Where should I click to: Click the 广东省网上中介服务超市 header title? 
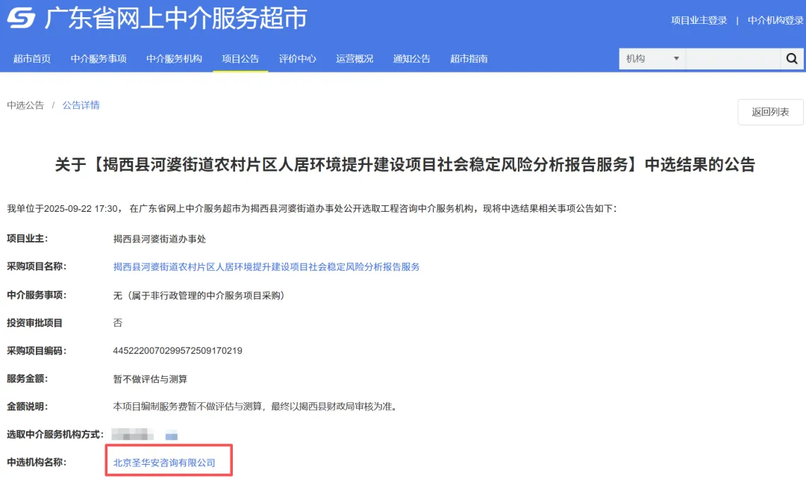click(x=175, y=19)
